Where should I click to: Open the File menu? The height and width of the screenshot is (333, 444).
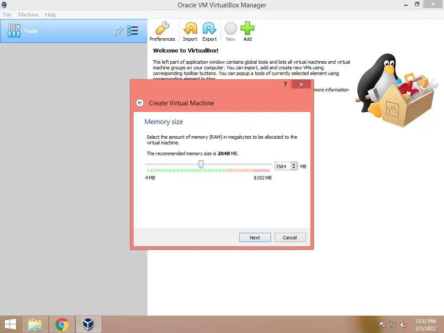coord(7,14)
